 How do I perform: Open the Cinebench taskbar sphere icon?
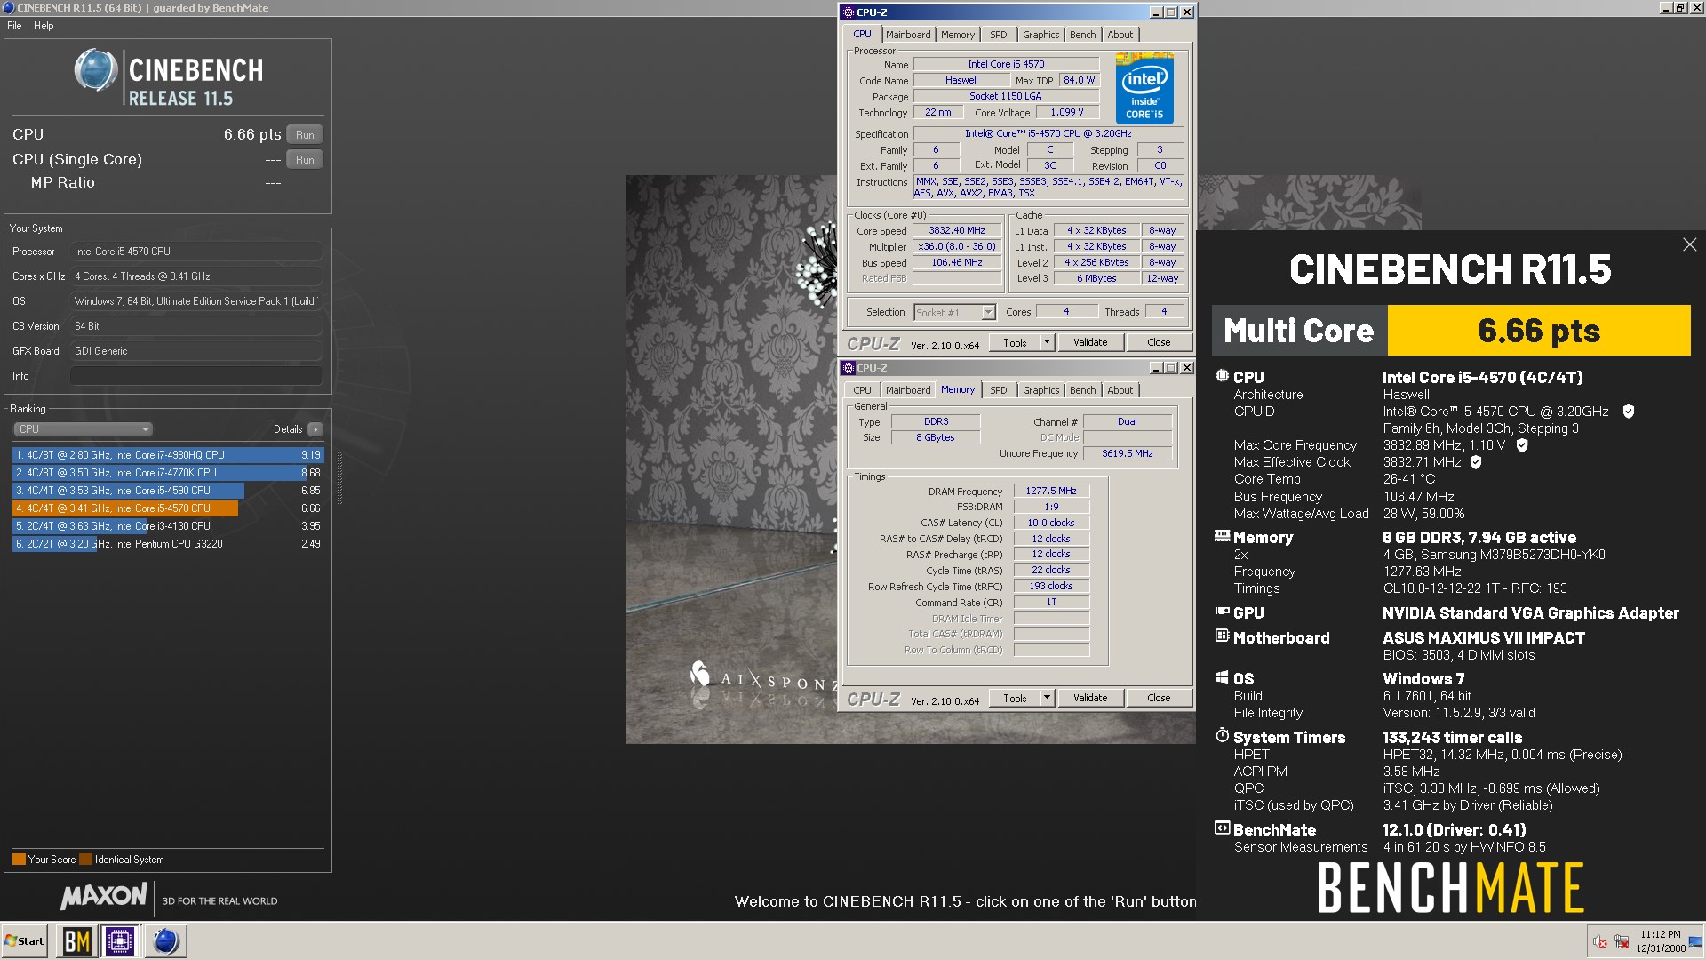click(x=166, y=940)
